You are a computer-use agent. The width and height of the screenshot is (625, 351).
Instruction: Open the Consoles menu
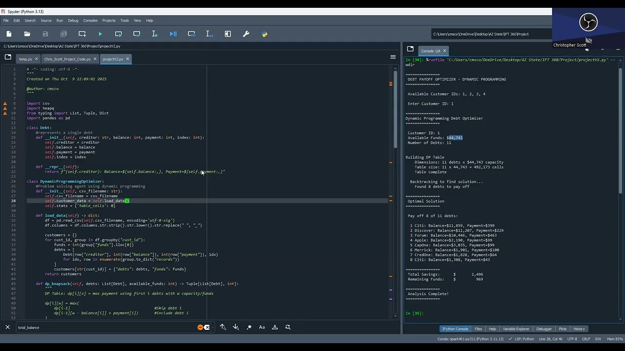point(90,20)
